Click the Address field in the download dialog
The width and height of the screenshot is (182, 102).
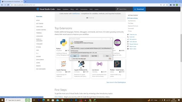(x=91, y=48)
